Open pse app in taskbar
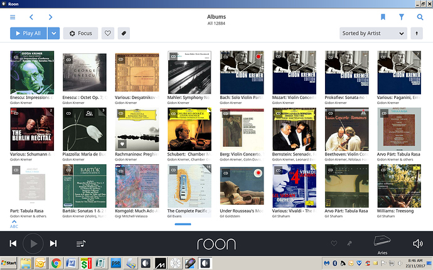The width and height of the screenshot is (433, 270). [x=115, y=263]
